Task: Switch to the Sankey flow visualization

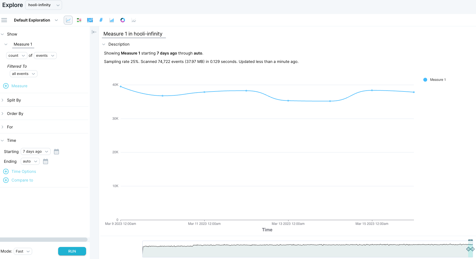Action: coord(90,20)
